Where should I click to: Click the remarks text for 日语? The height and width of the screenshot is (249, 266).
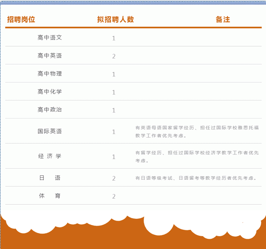coord(196,178)
